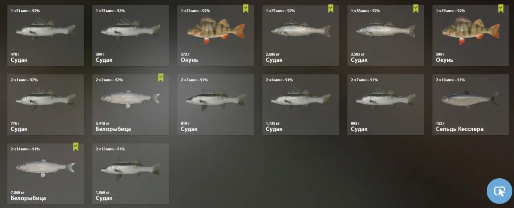Select the 893 g Судак card
This screenshot has height=208, width=514.
point(385,104)
